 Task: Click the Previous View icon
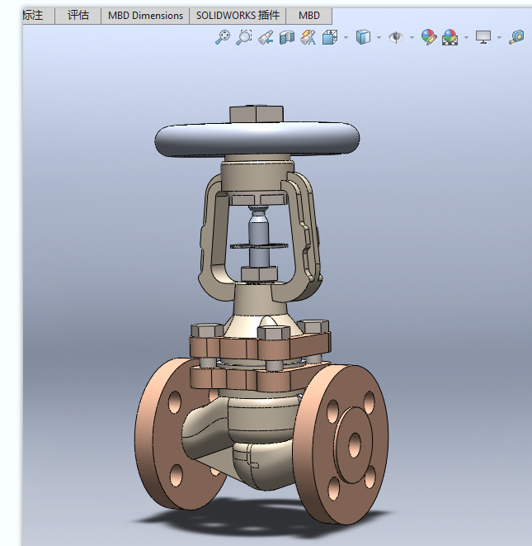pos(266,37)
